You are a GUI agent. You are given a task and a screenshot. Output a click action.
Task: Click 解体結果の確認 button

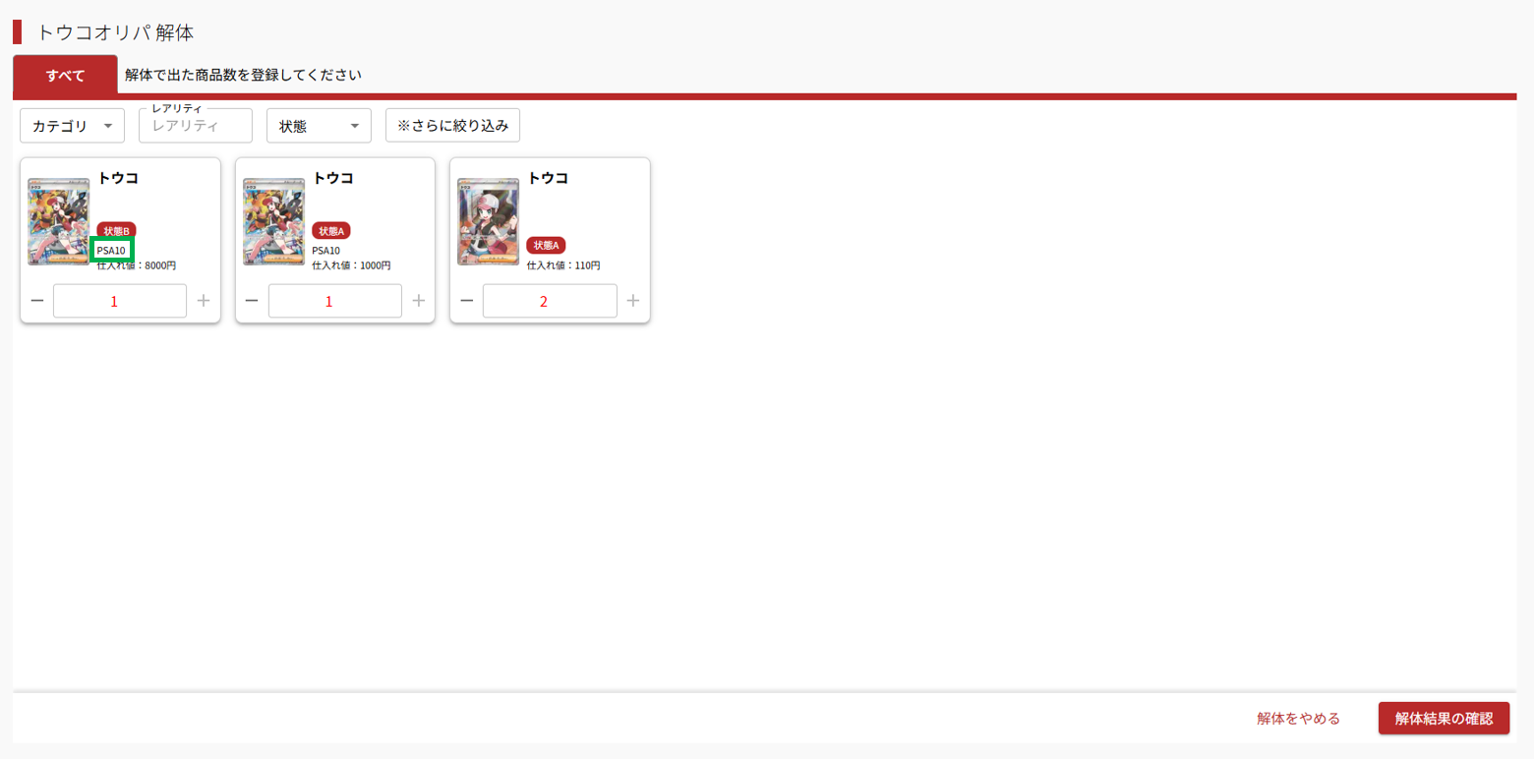point(1444,718)
